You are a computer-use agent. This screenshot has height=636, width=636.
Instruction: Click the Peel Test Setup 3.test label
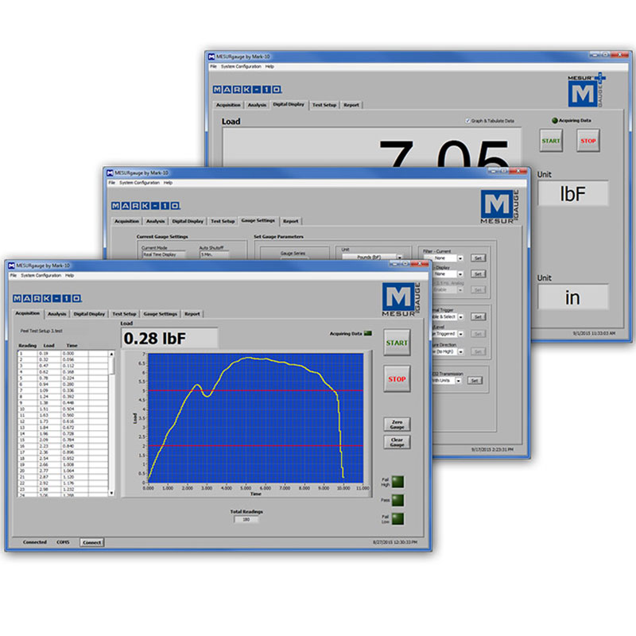41,331
